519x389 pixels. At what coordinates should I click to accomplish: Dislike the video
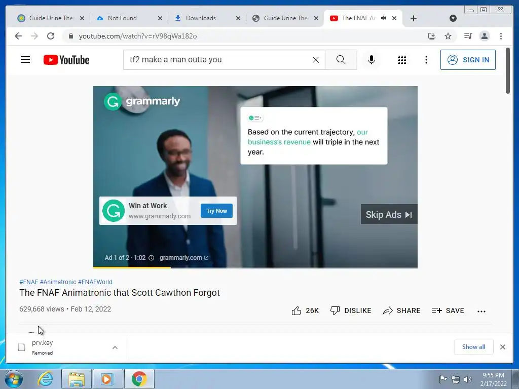coord(351,310)
